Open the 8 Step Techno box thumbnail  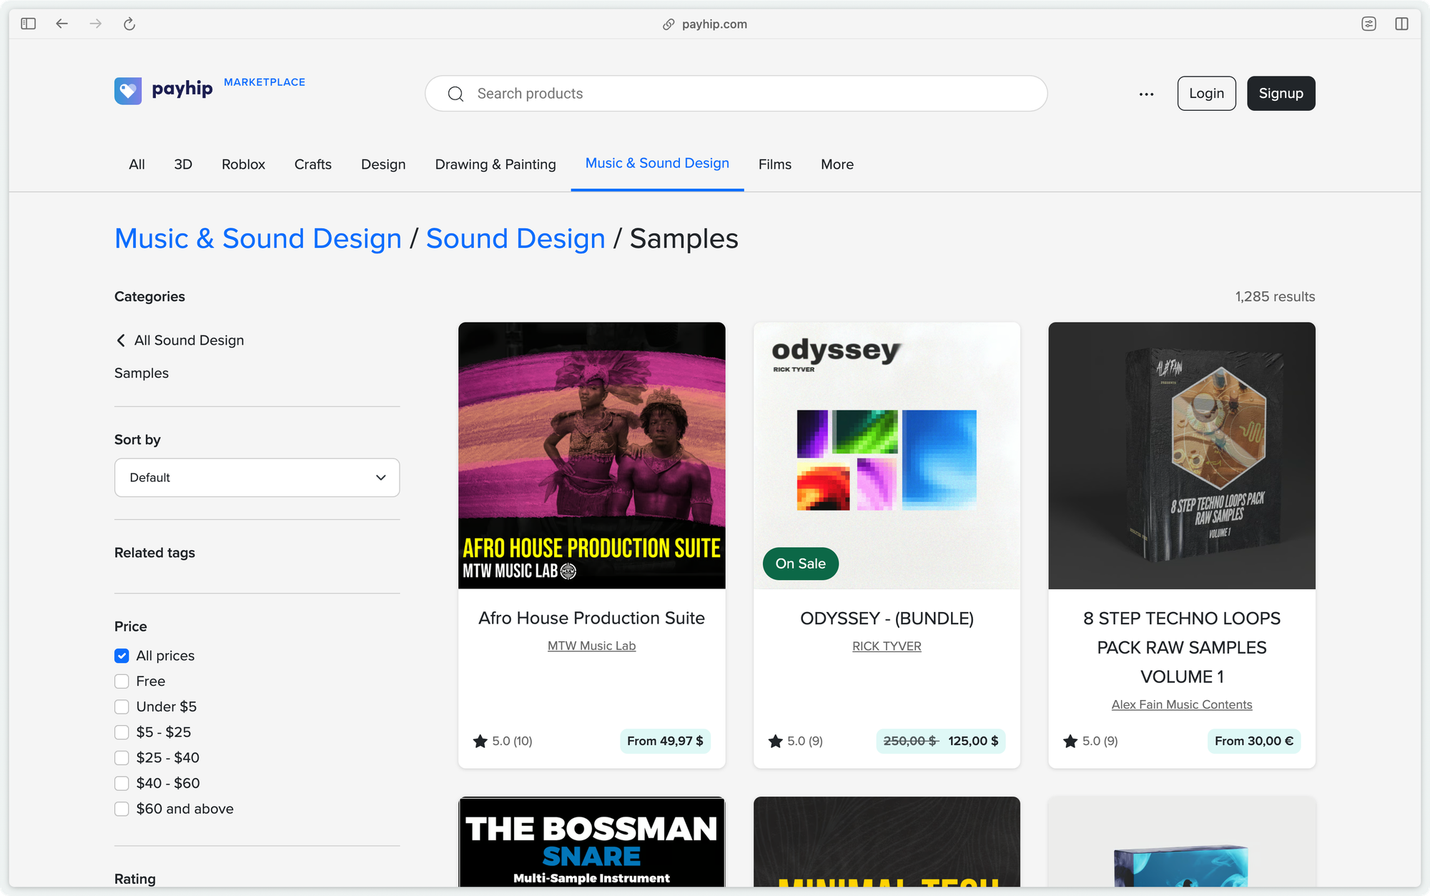click(x=1181, y=456)
